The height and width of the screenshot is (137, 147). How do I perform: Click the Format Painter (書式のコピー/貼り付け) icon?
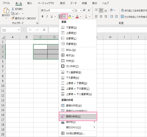pyautogui.click(x=13, y=18)
